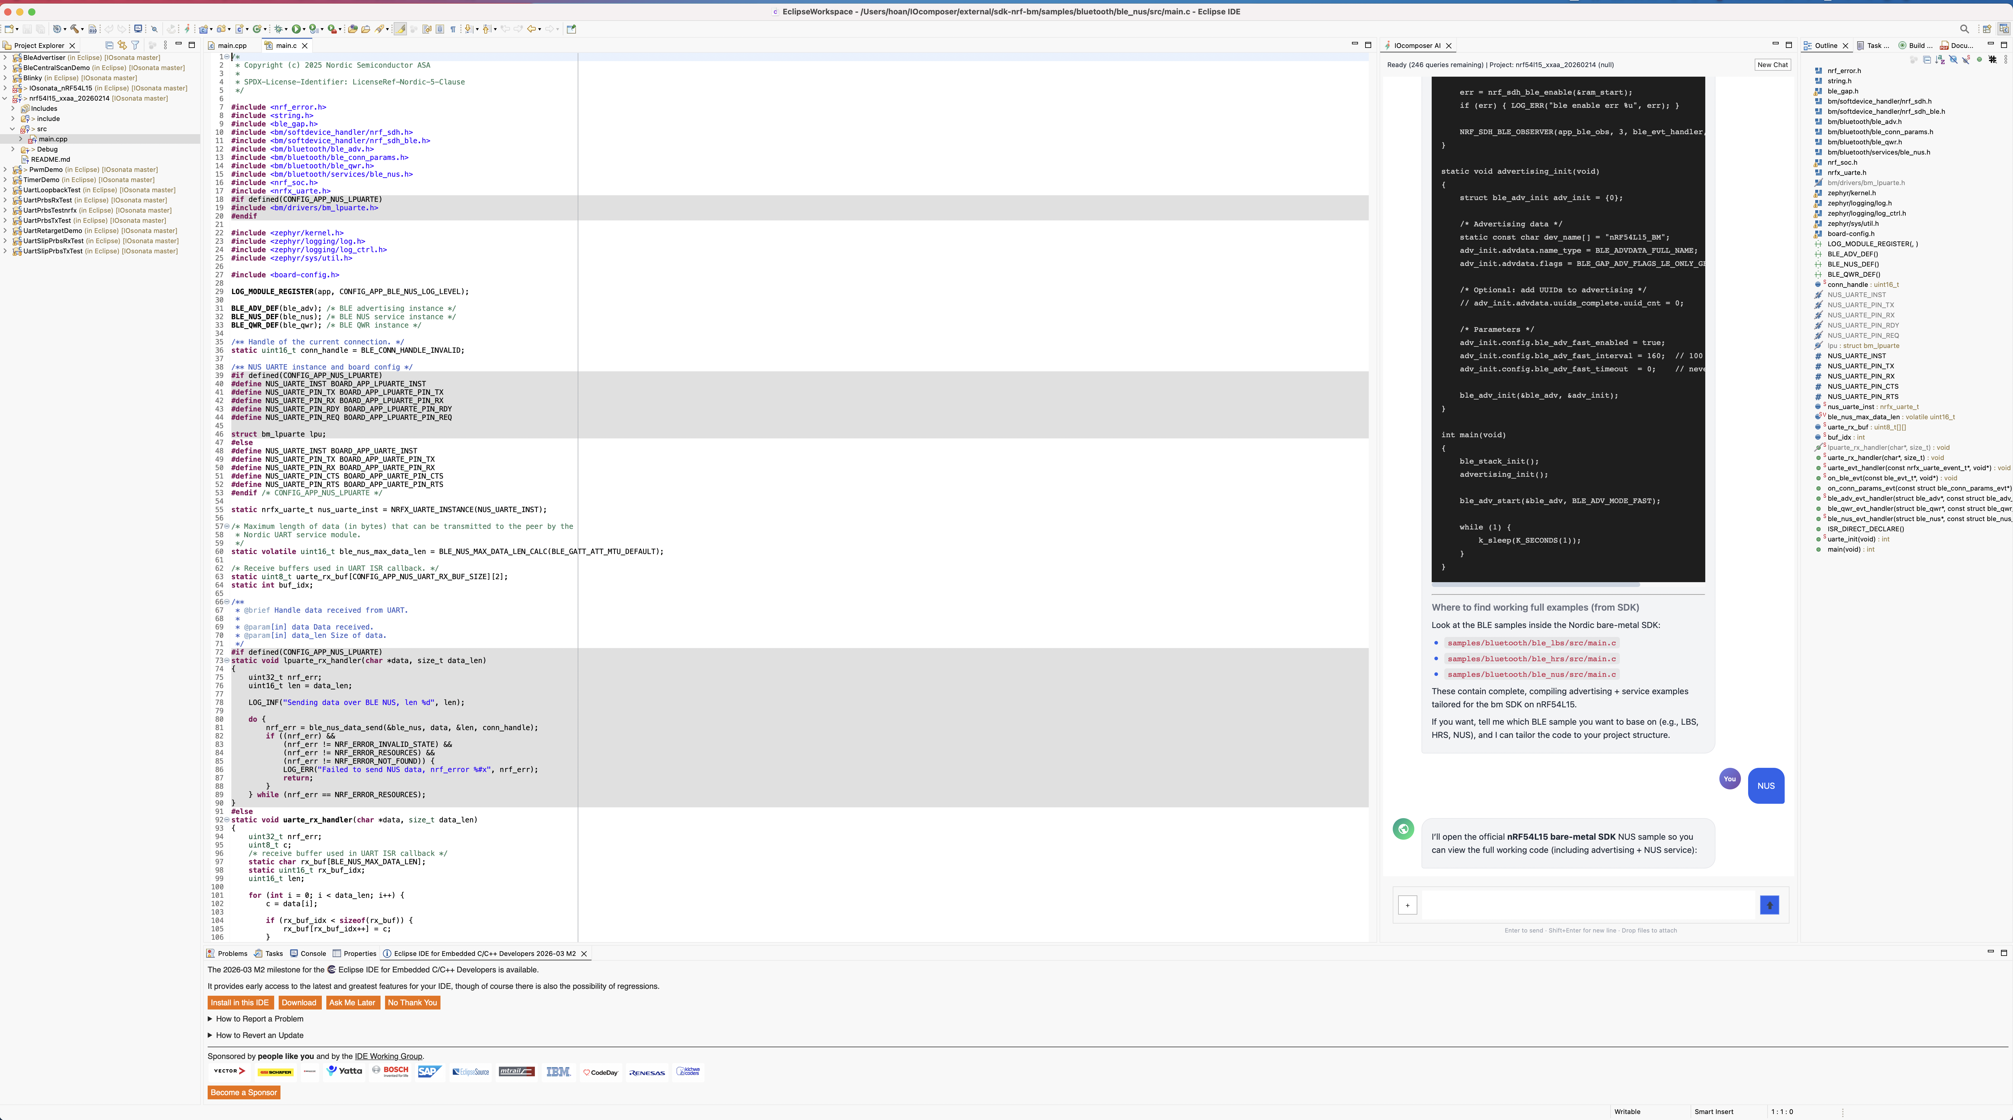Viewport: 2013px width, 1120px height.
Task: Toggle Hide Static Members in Outline toolbar
Action: [1966, 59]
